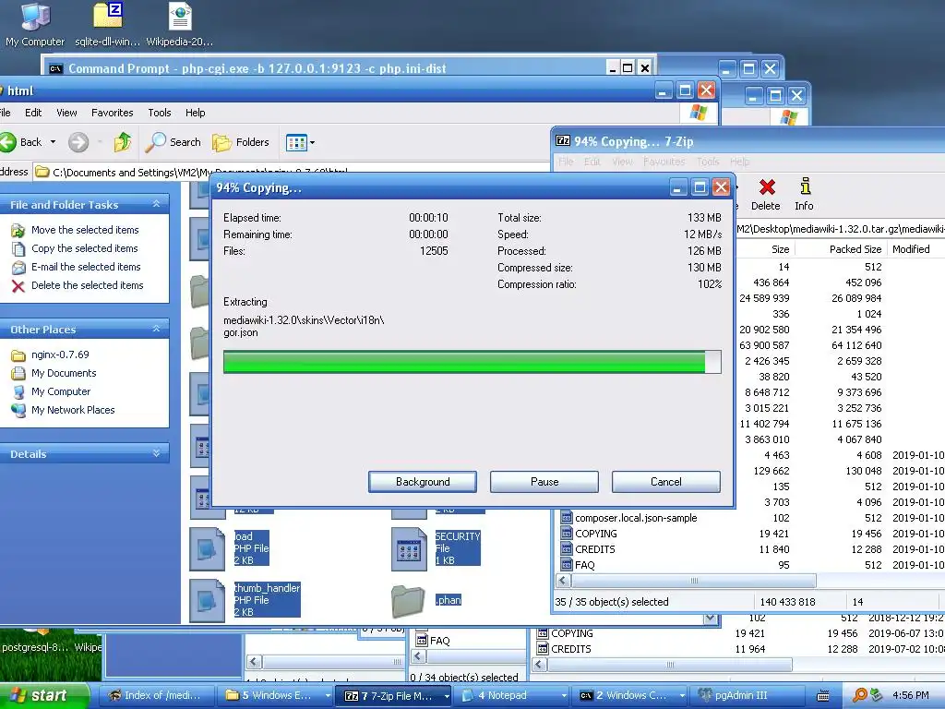
Task: Open My Computer from Other Places
Action: tap(61, 391)
